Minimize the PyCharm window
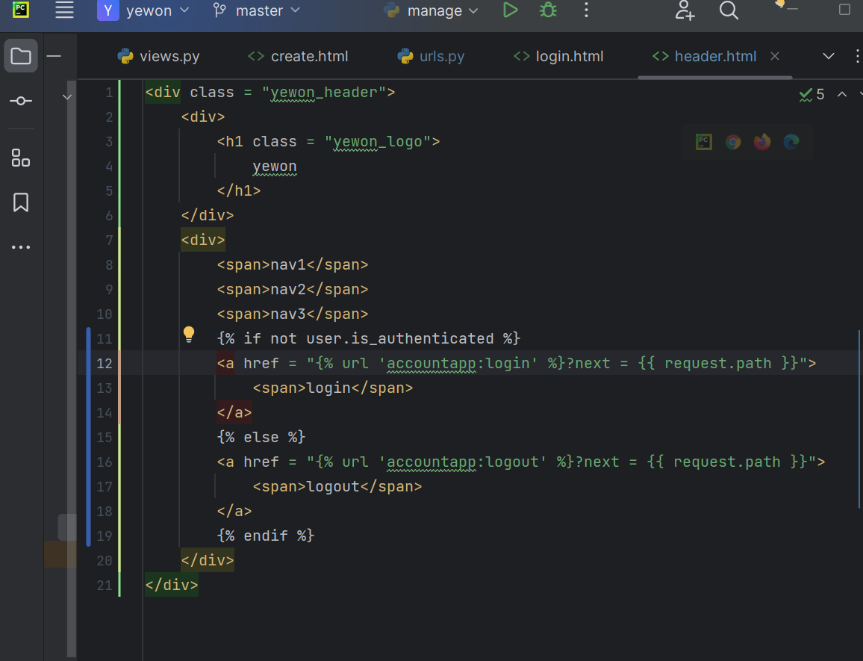The width and height of the screenshot is (863, 661). click(793, 10)
